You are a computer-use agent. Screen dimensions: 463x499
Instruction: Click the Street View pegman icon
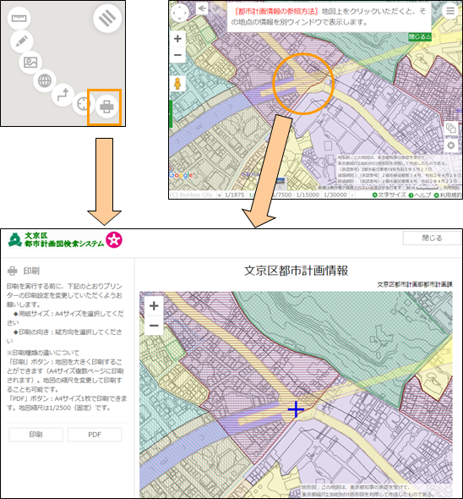(x=177, y=84)
